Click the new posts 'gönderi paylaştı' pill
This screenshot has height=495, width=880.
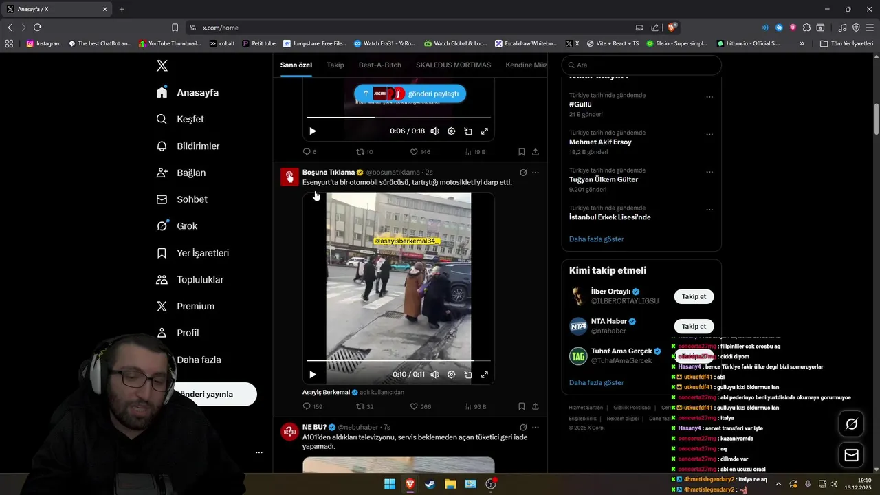[410, 93]
